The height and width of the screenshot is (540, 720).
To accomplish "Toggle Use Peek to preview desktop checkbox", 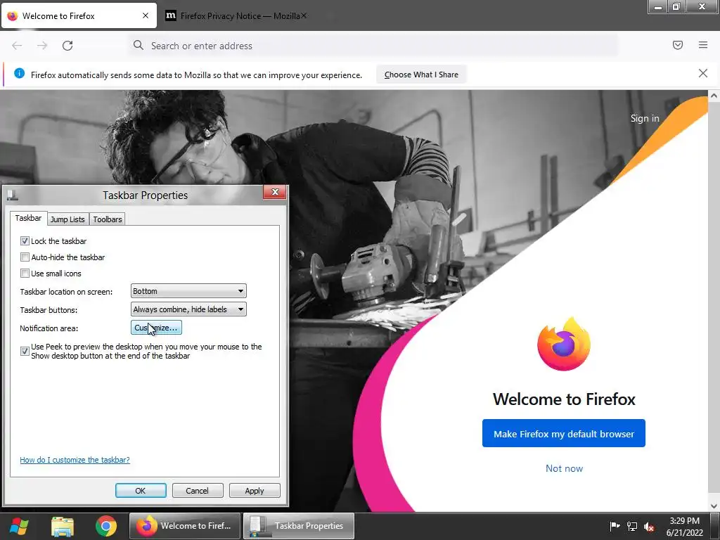I will (25, 352).
